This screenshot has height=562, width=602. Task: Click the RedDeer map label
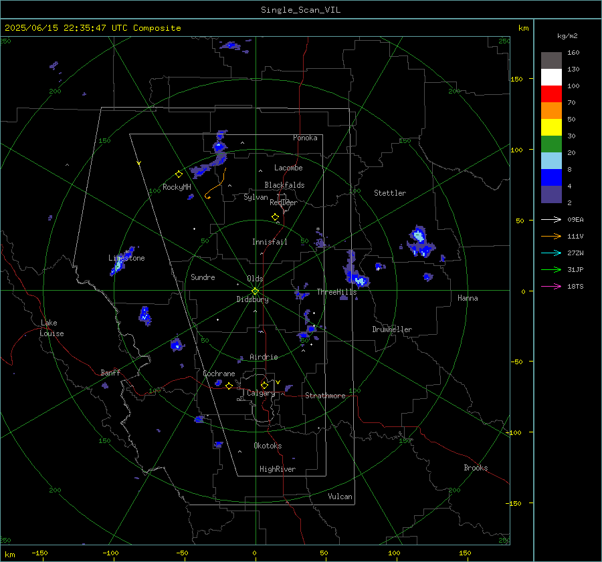(284, 202)
